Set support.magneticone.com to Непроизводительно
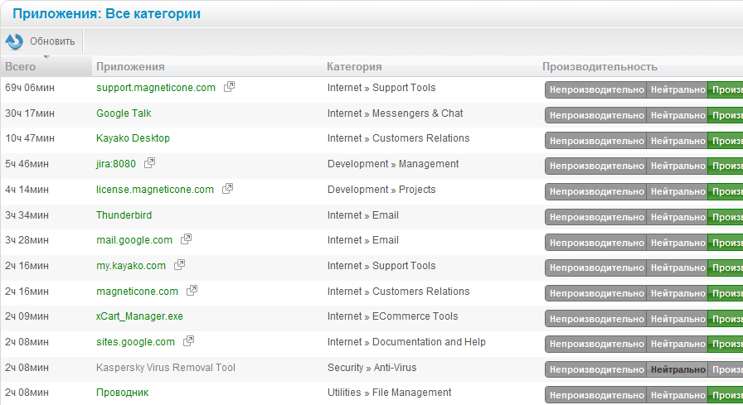This screenshot has width=743, height=405. tap(596, 90)
